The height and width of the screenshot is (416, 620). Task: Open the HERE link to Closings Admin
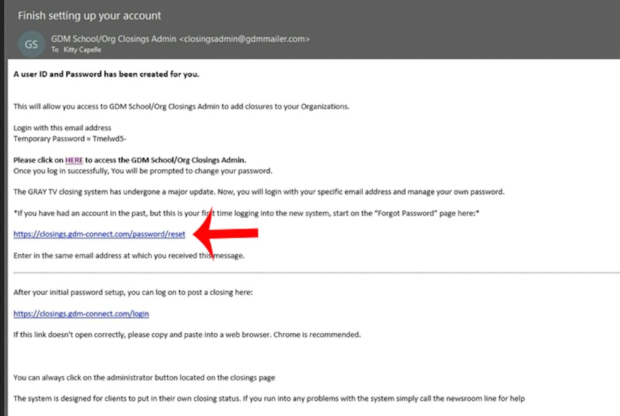(74, 161)
